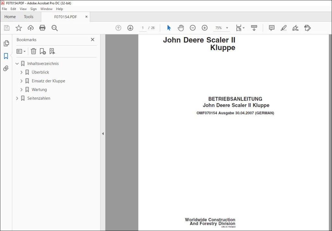The height and width of the screenshot is (231, 332).
Task: Click the page number input field
Action: (143, 28)
